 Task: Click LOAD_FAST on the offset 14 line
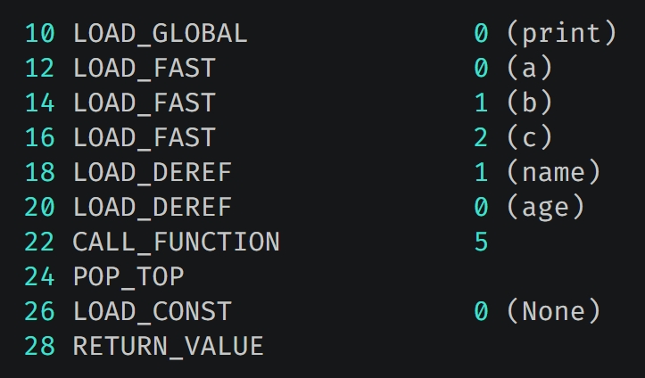click(144, 103)
